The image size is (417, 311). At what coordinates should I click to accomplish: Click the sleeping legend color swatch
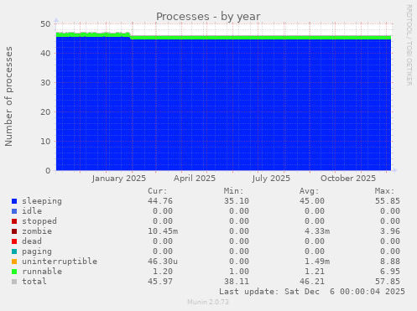(x=14, y=201)
